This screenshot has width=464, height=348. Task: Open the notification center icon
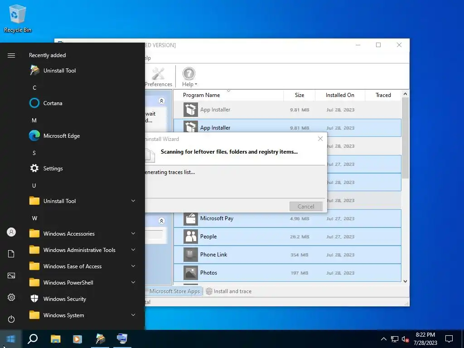tap(449, 339)
